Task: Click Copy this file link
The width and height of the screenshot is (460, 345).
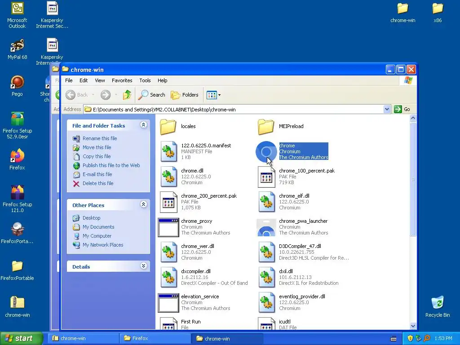Action: 97,156
